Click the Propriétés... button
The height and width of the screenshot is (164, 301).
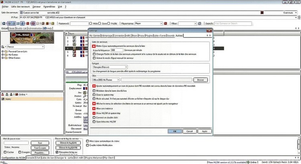(40, 153)
